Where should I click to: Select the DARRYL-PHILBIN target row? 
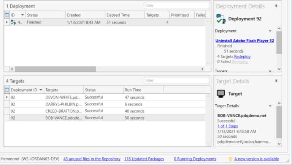[105, 104]
